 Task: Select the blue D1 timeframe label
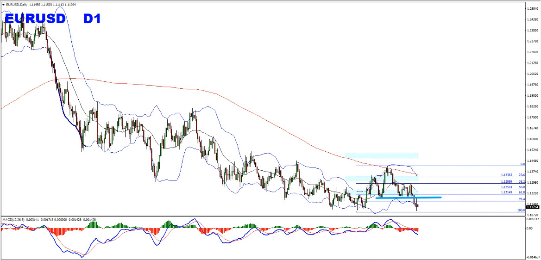[92, 19]
